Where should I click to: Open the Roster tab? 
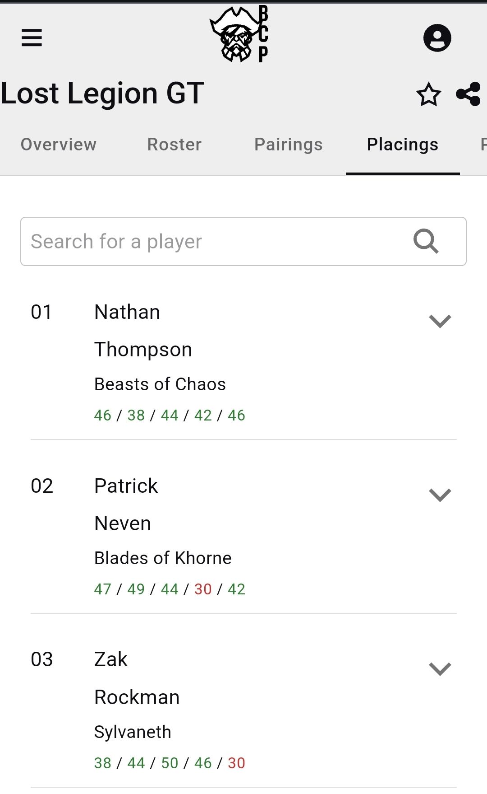pos(175,145)
